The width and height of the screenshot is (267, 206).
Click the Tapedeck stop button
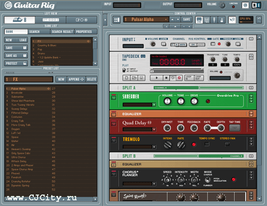pyautogui.click(x=166, y=78)
